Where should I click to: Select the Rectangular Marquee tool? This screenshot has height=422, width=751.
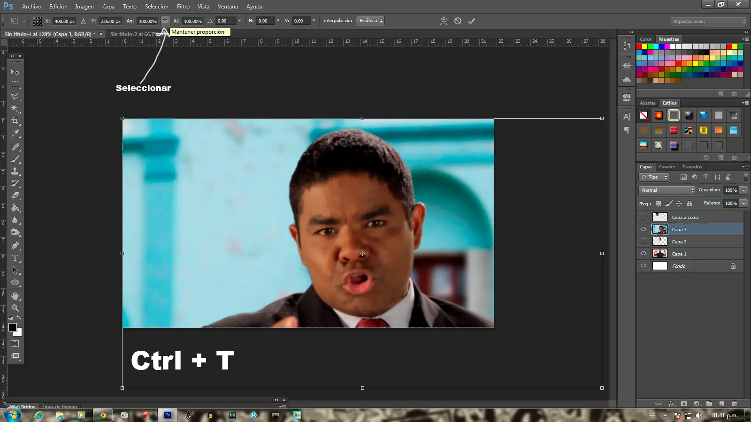(15, 84)
